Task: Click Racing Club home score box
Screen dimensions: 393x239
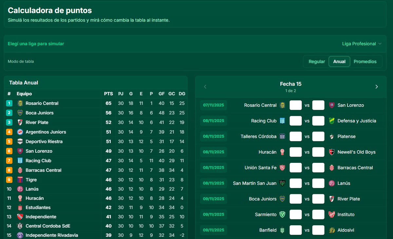Action: point(296,121)
